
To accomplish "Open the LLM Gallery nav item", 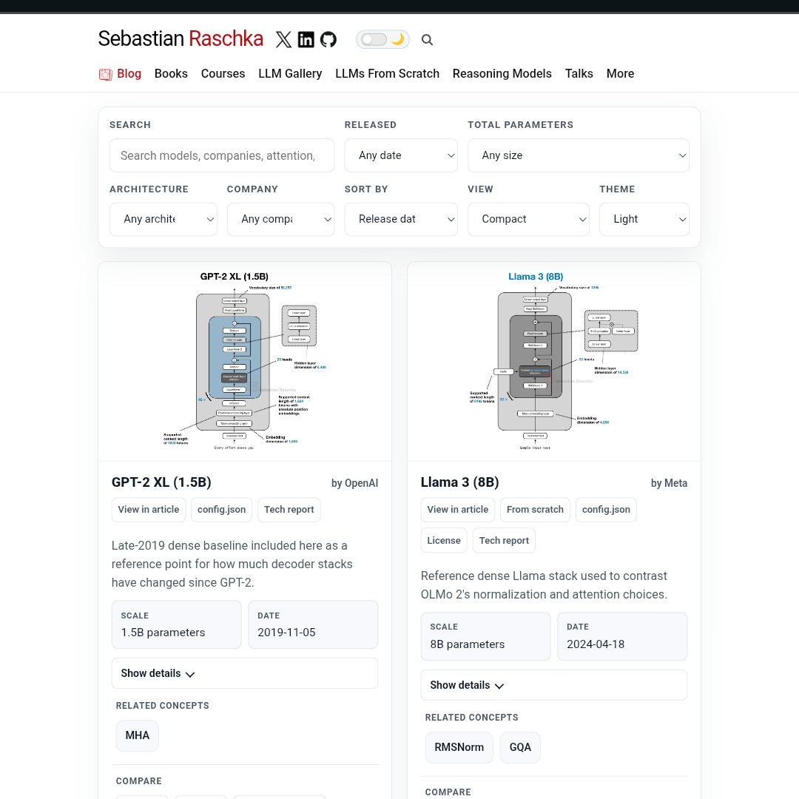I will pyautogui.click(x=290, y=73).
